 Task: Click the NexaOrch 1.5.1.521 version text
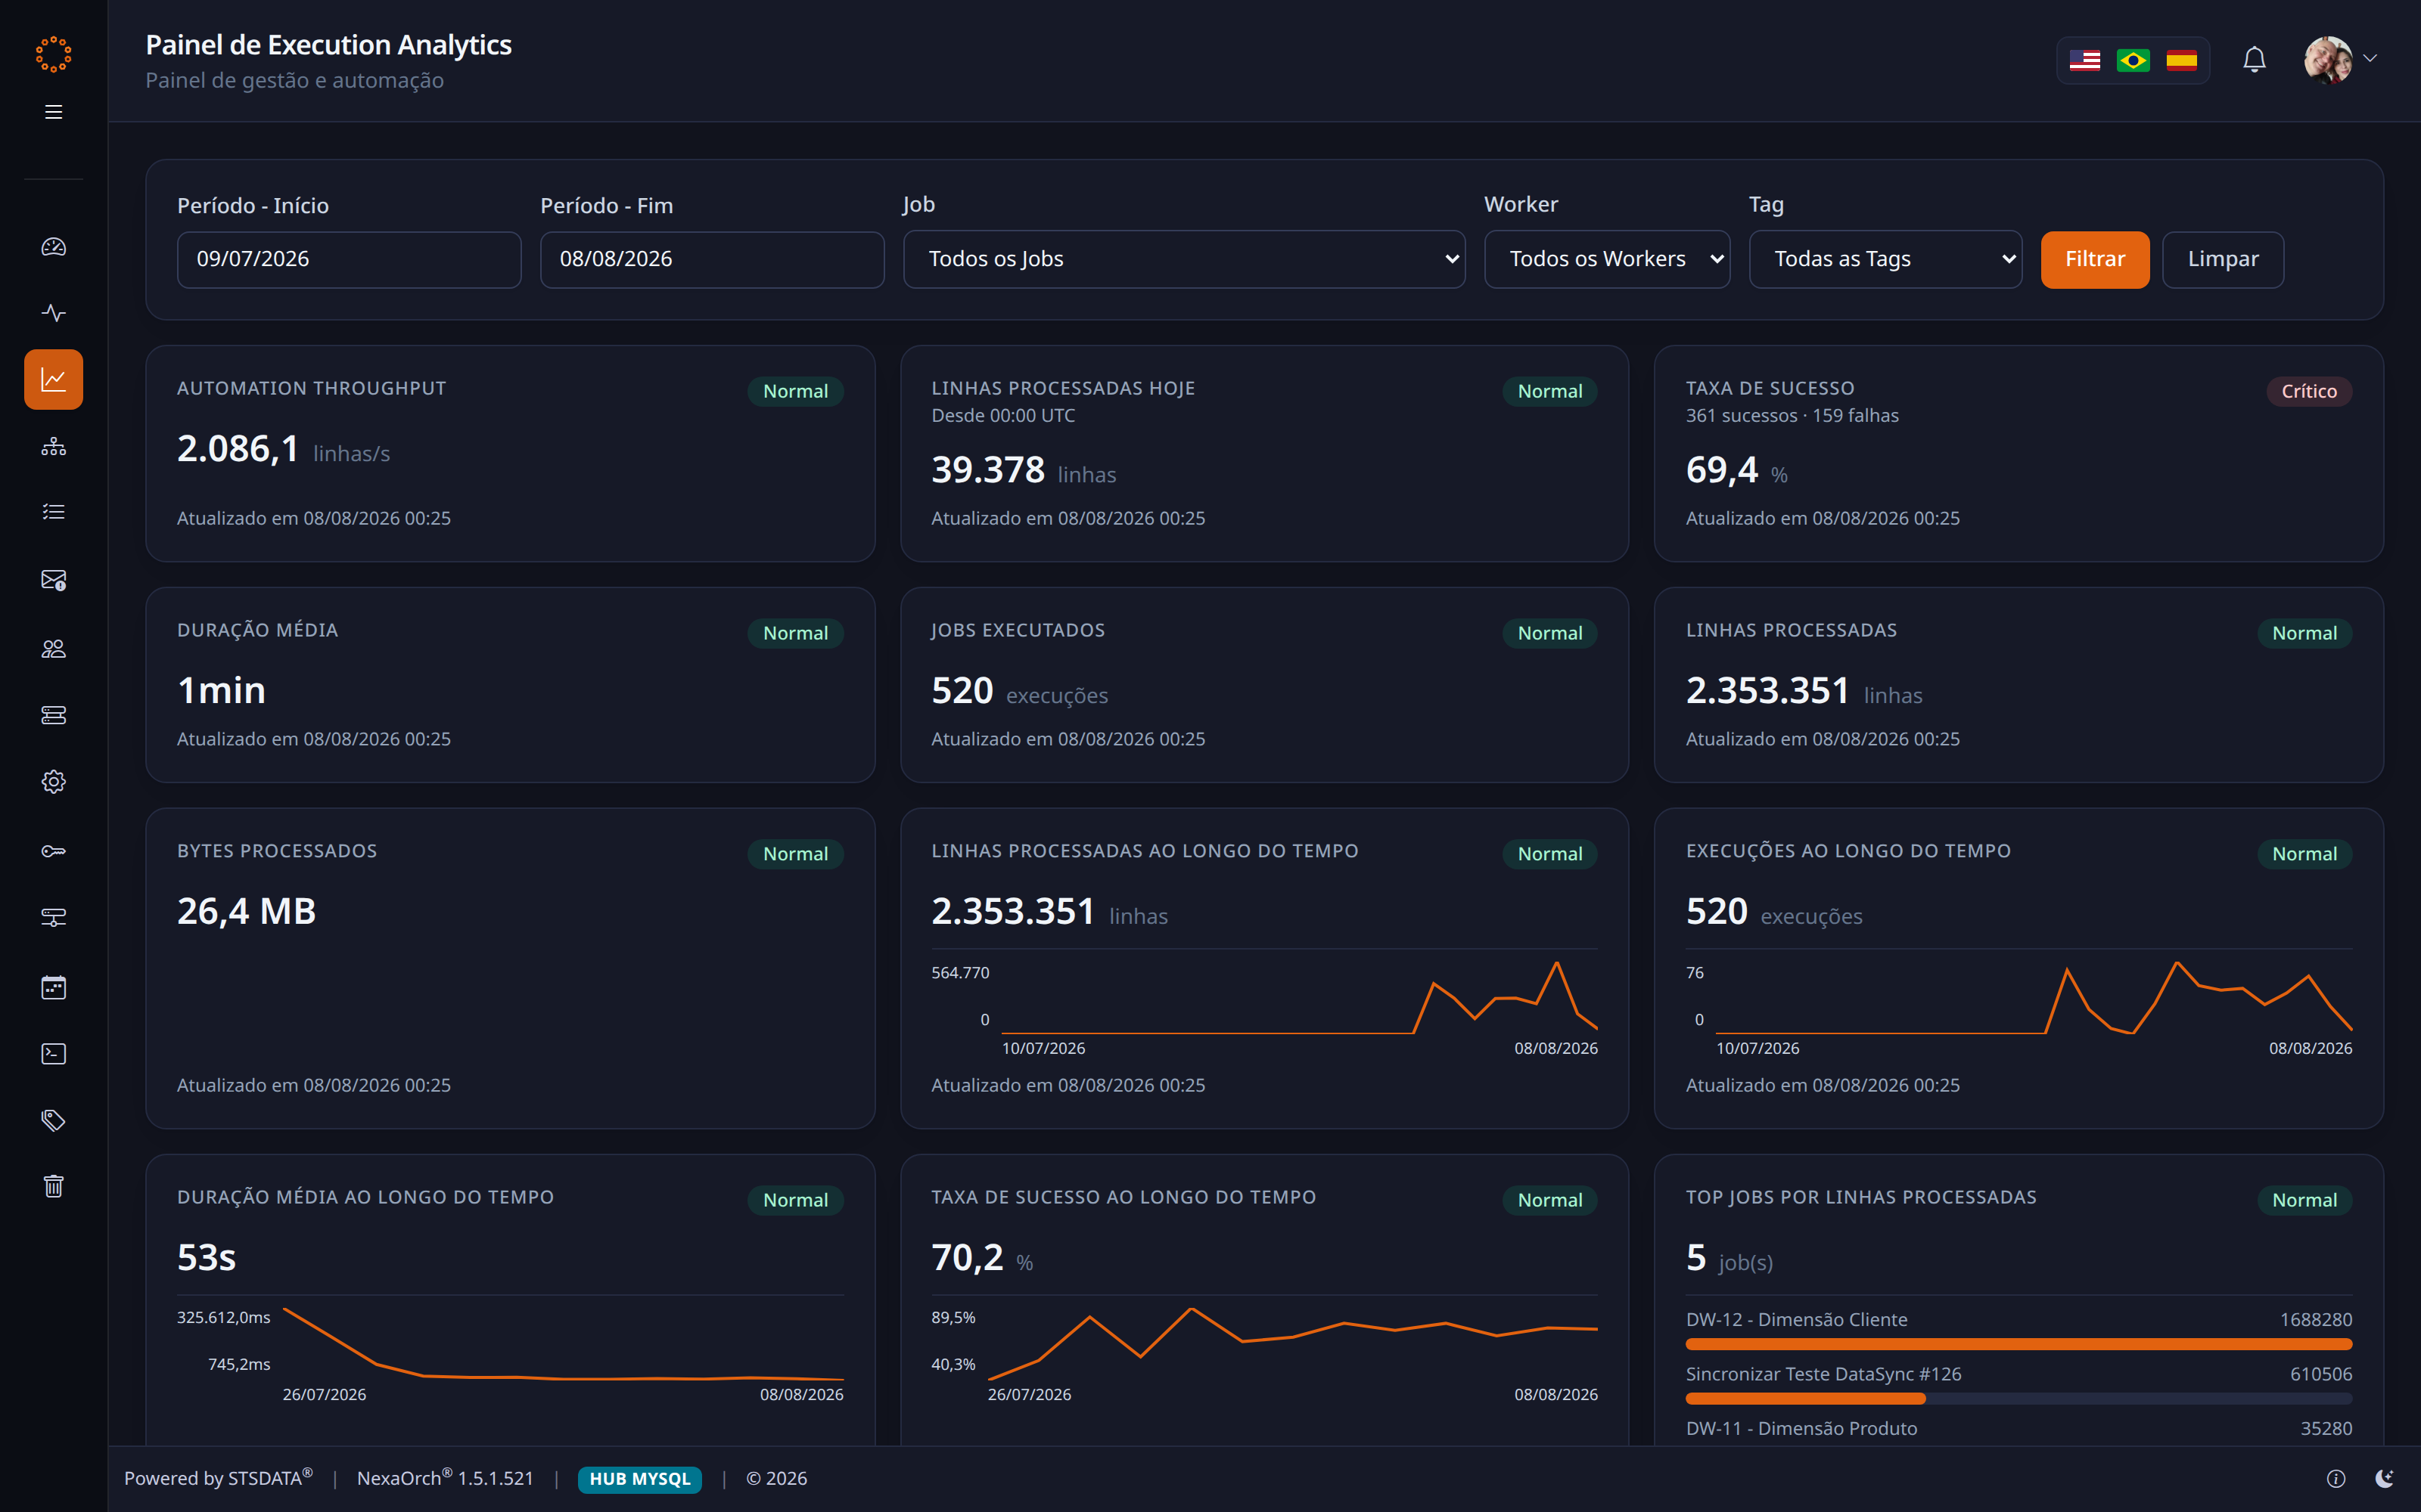[x=445, y=1478]
